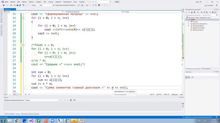Open the Правка menu

click(13, 2)
